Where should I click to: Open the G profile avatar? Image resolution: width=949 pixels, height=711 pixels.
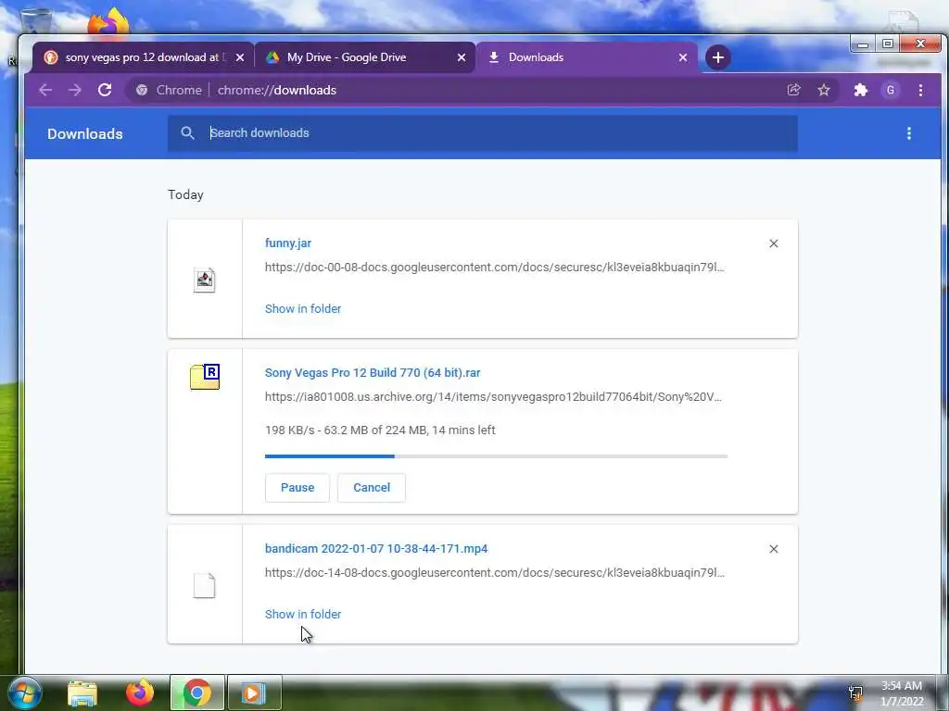[891, 90]
